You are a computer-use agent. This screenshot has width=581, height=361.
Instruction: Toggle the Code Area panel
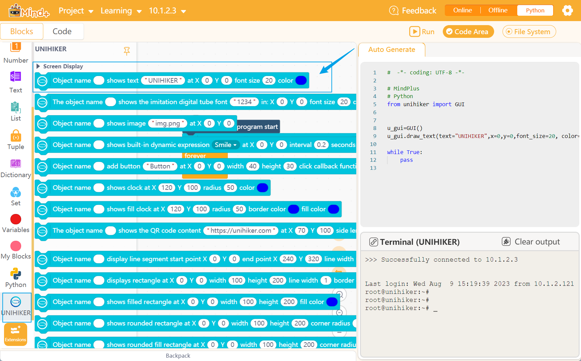click(x=468, y=31)
